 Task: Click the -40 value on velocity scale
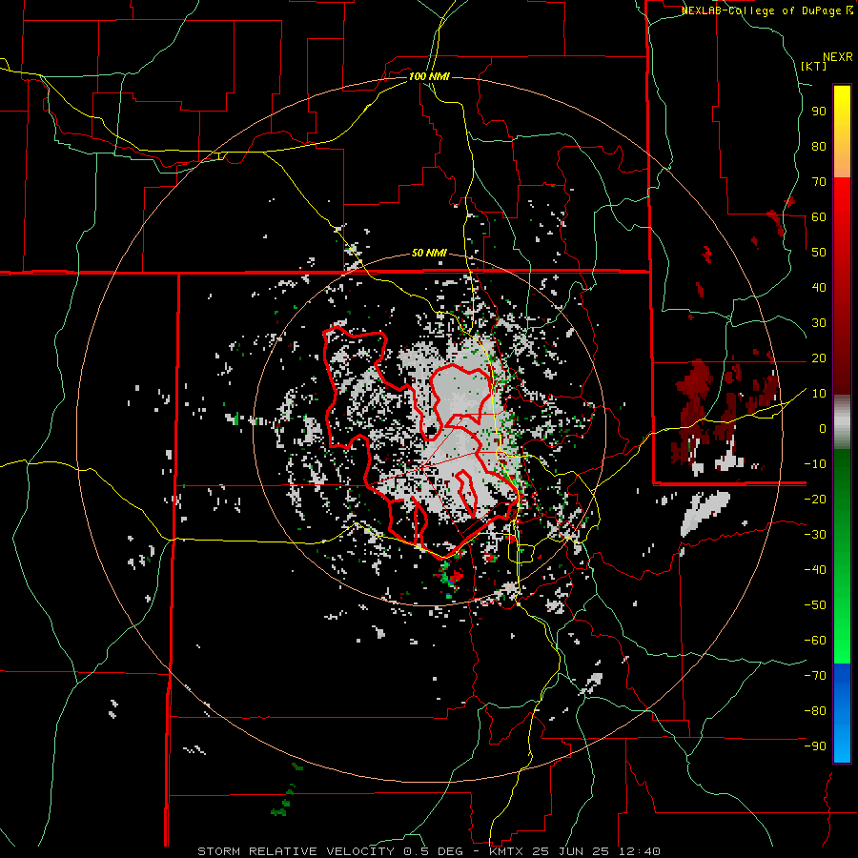pos(815,570)
